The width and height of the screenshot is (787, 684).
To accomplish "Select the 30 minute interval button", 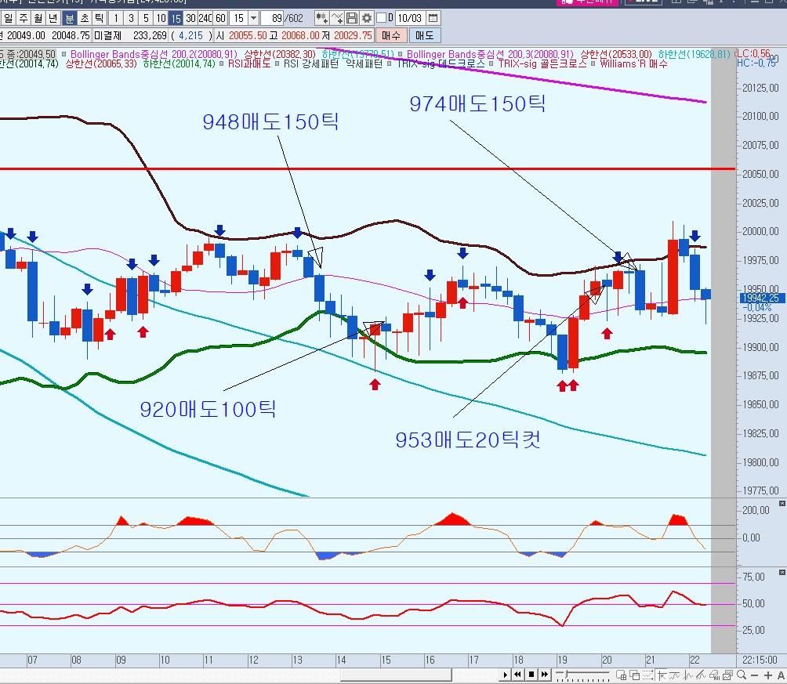I will point(190,17).
